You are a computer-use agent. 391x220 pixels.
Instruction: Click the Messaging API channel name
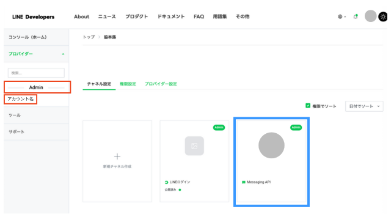(258, 182)
